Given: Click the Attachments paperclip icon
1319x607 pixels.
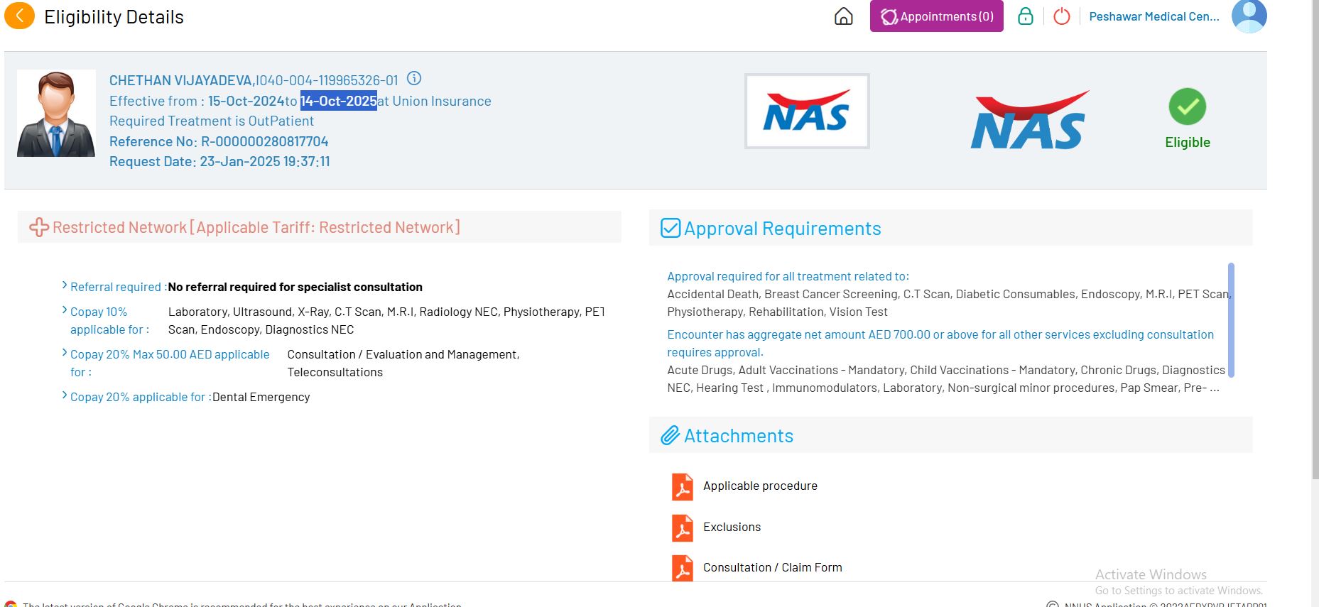Looking at the screenshot, I should coord(670,435).
